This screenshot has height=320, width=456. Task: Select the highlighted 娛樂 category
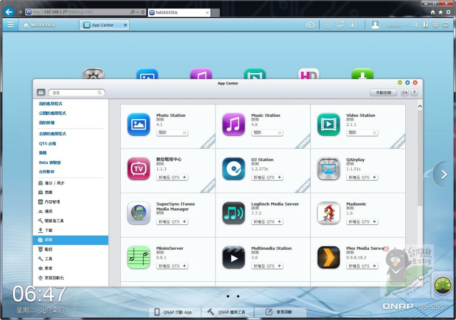(71, 240)
